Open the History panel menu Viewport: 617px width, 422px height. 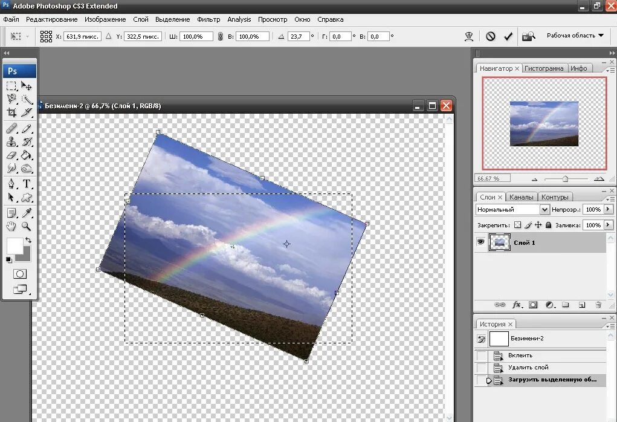(610, 326)
